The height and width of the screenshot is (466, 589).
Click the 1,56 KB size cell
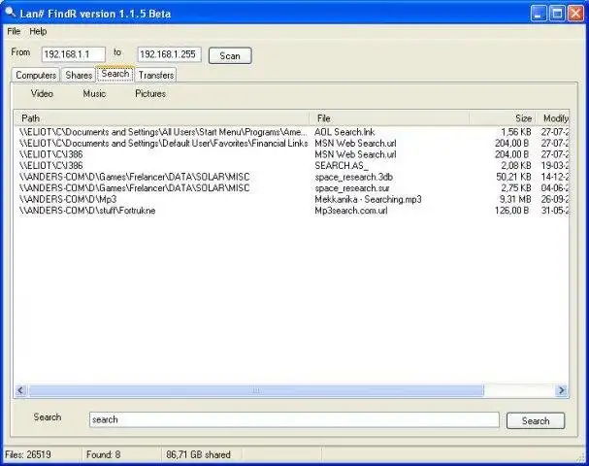click(x=516, y=132)
